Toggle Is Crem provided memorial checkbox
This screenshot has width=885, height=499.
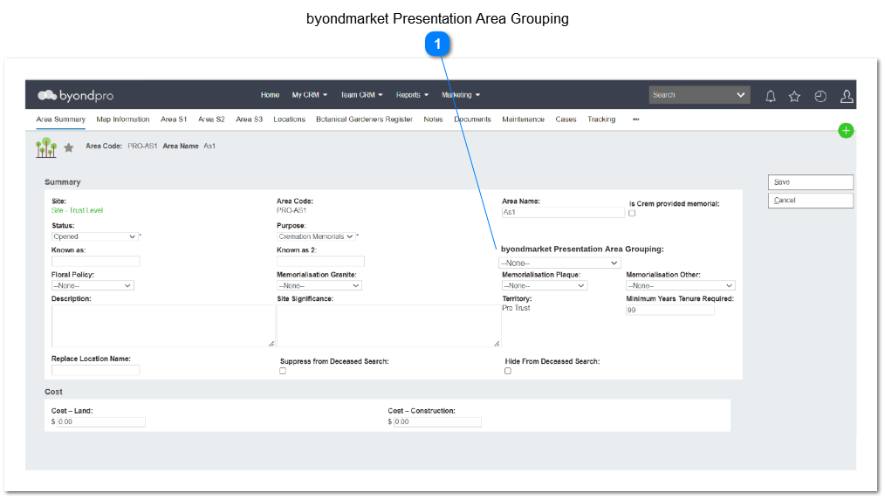point(632,213)
